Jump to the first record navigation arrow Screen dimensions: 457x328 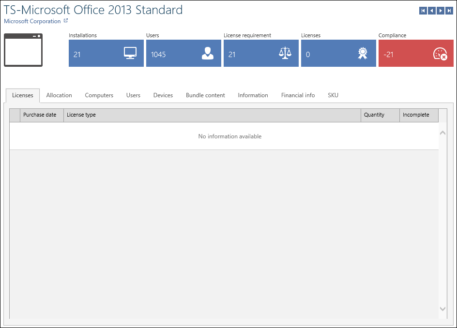tap(423, 11)
